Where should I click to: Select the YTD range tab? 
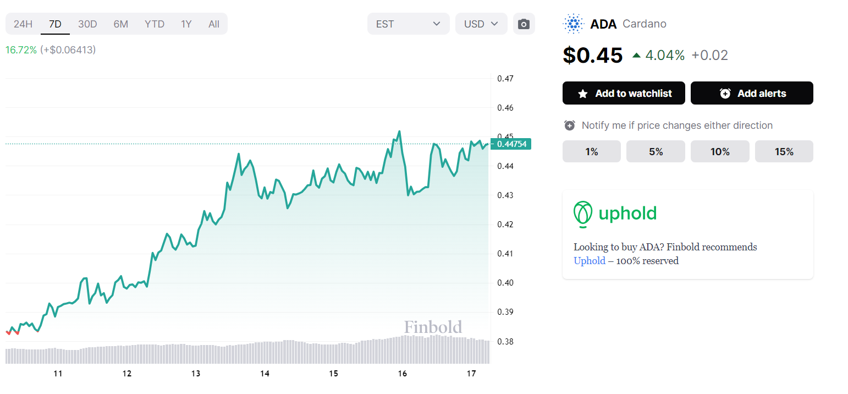[155, 24]
